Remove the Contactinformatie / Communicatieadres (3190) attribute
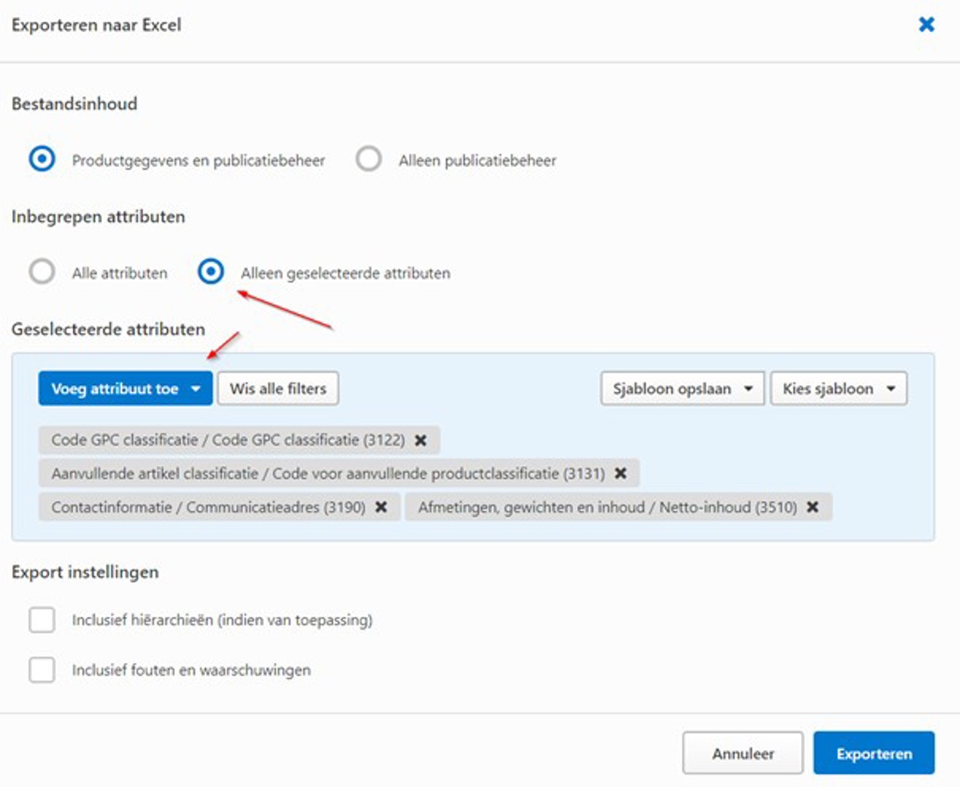This screenshot has height=787, width=960. (x=380, y=507)
